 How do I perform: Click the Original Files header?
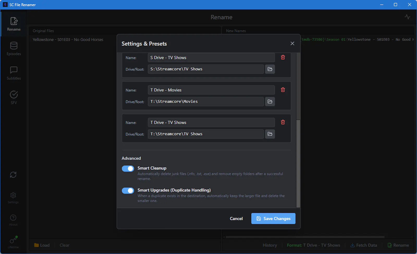click(43, 31)
